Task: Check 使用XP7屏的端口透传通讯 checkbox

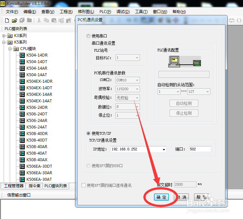Action: click(84, 185)
